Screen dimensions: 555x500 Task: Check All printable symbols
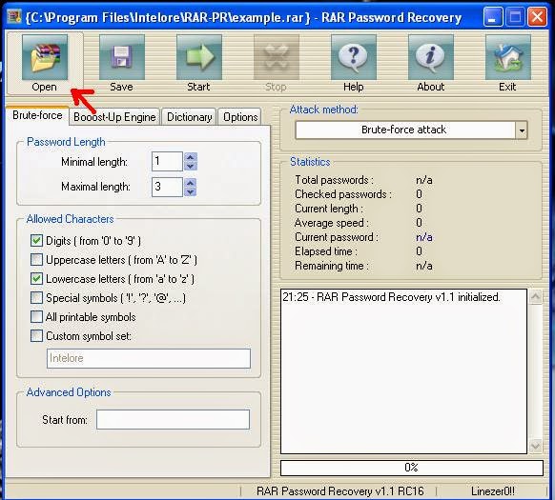tap(36, 316)
